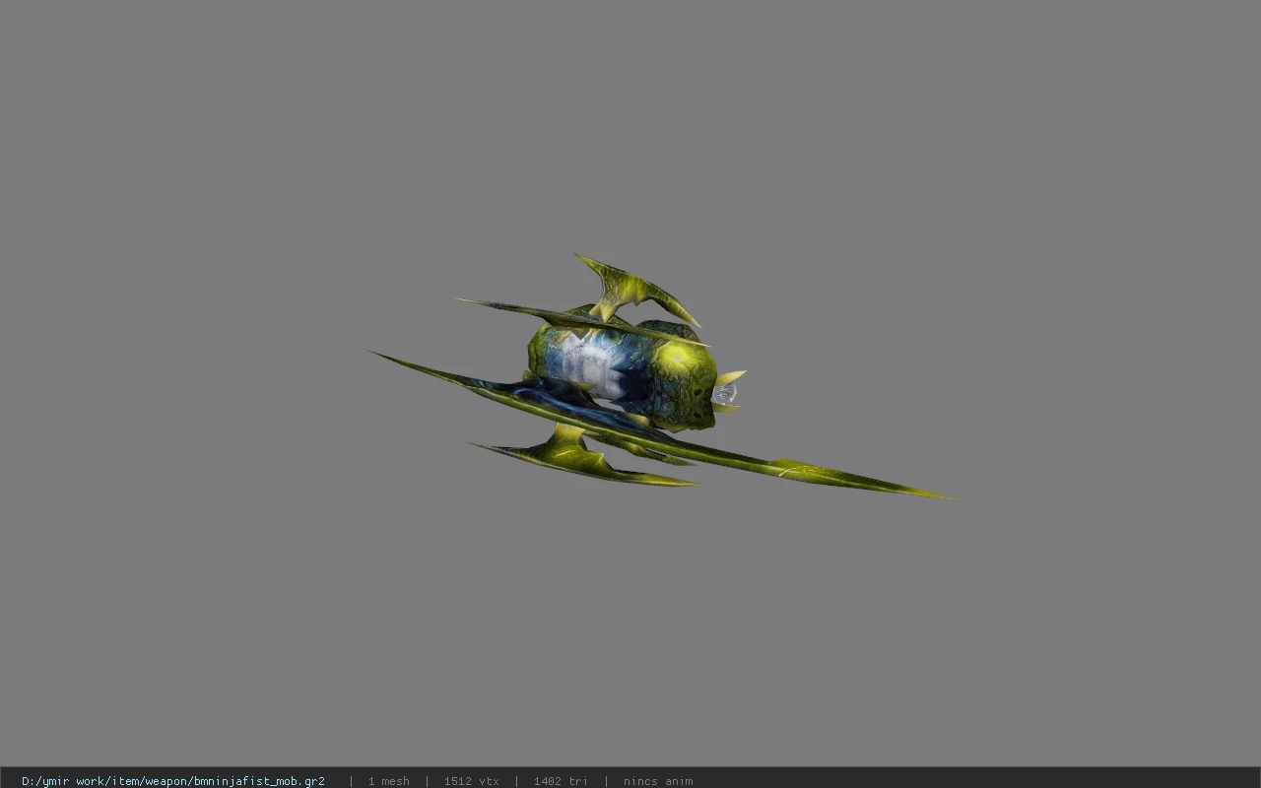This screenshot has height=788, width=1261.
Task: Click the white crystal on the model's right side
Action: coord(725,394)
